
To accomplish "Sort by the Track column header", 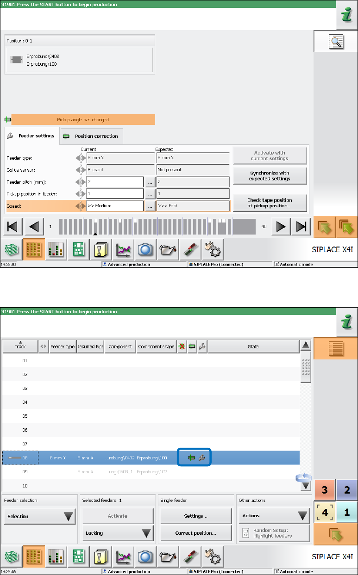I will click(x=20, y=346).
